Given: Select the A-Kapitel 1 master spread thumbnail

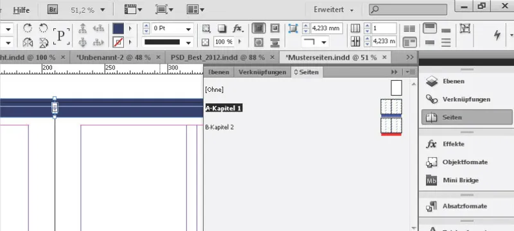Looking at the screenshot, I should point(391,108).
